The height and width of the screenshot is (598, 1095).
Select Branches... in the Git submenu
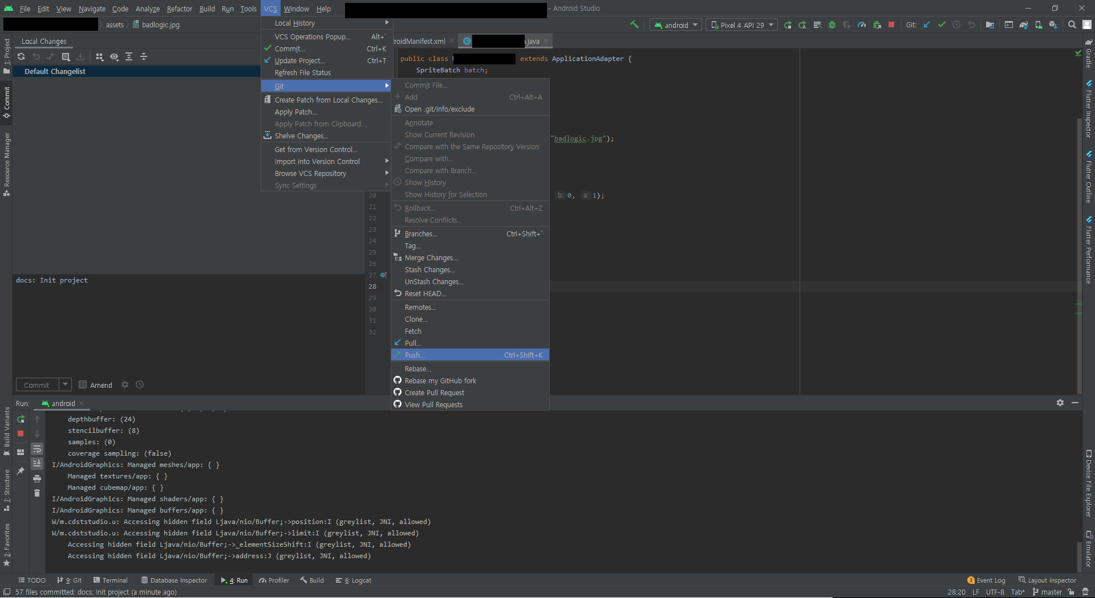click(470, 234)
